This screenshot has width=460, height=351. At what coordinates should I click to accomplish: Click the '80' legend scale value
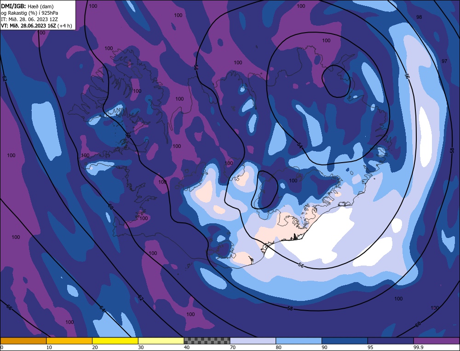tap(279, 348)
